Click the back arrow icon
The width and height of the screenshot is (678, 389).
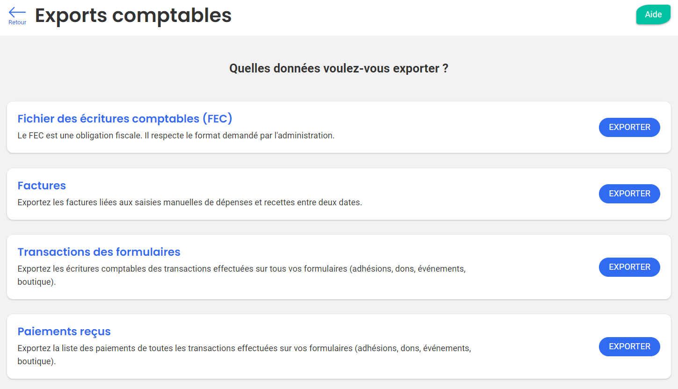[x=17, y=12]
